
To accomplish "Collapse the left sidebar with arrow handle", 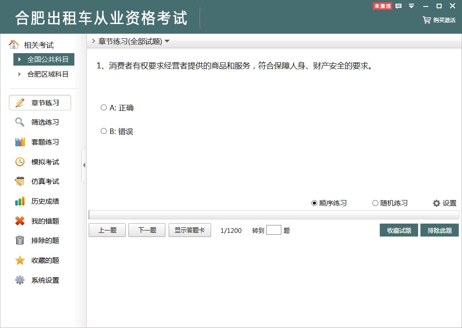I will (x=84, y=165).
